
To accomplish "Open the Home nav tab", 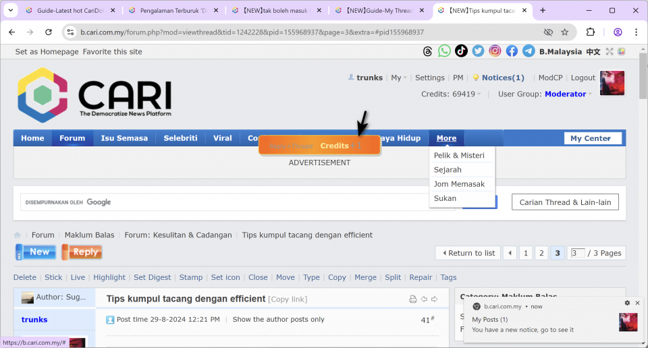I will point(32,138).
